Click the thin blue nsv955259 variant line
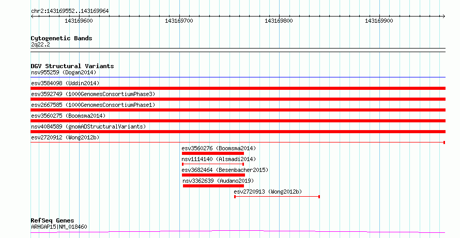Viewport: 460px width, 238px height. pos(238,77)
